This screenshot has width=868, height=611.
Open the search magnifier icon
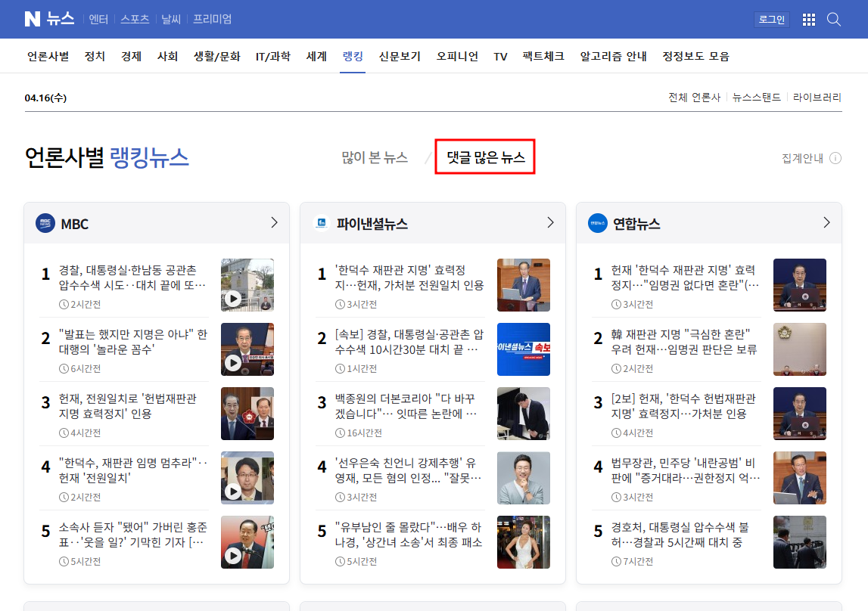pyautogui.click(x=833, y=19)
